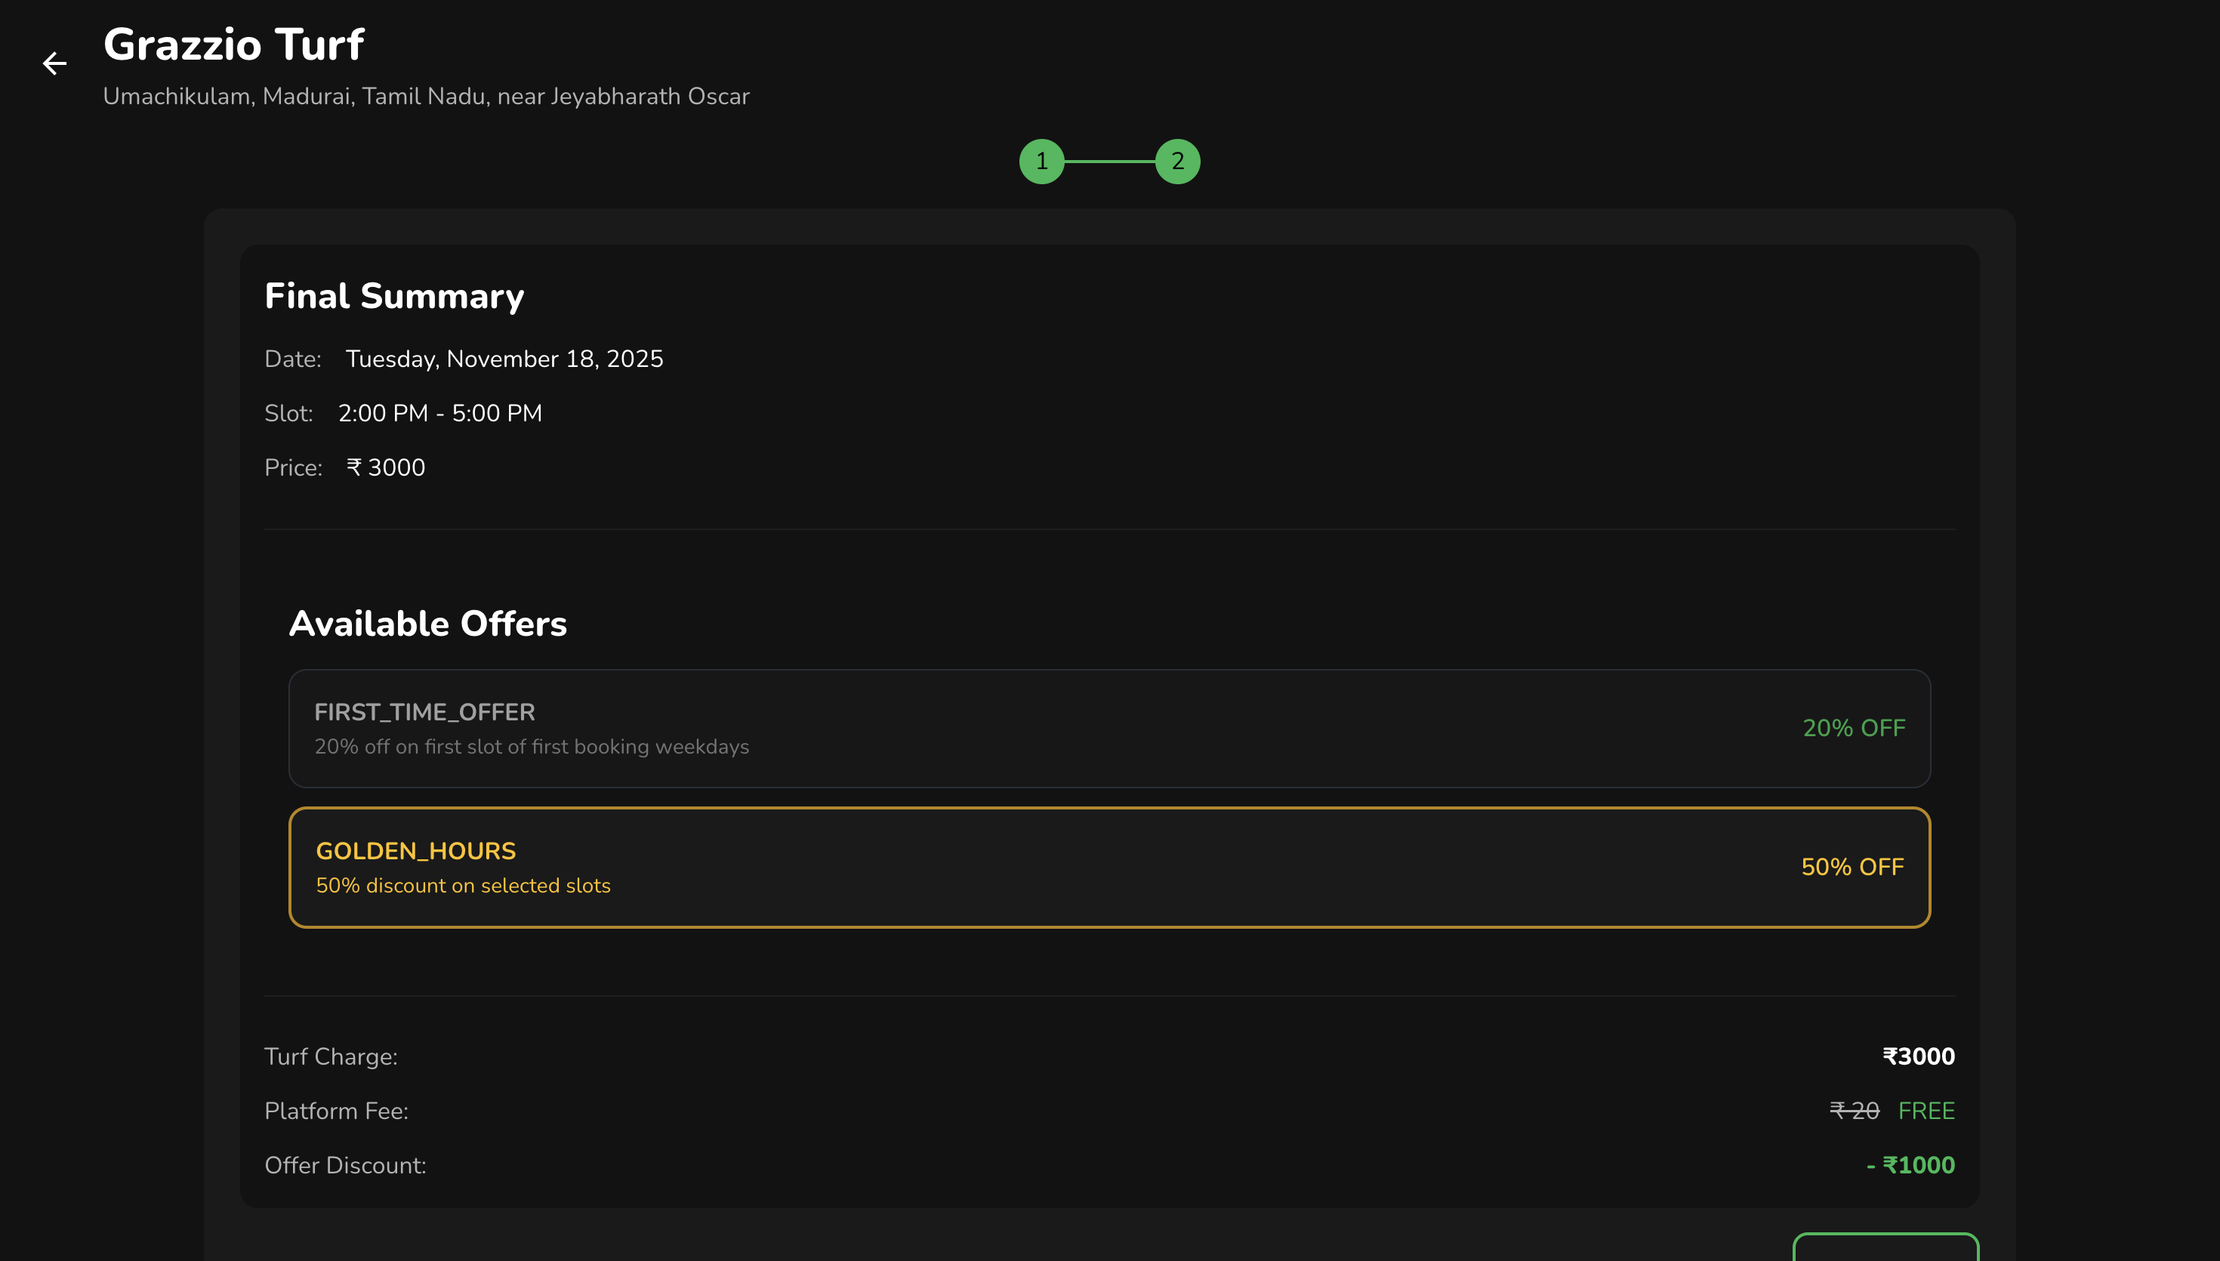Click the connector line between steps
2220x1261 pixels.
pos(1109,161)
